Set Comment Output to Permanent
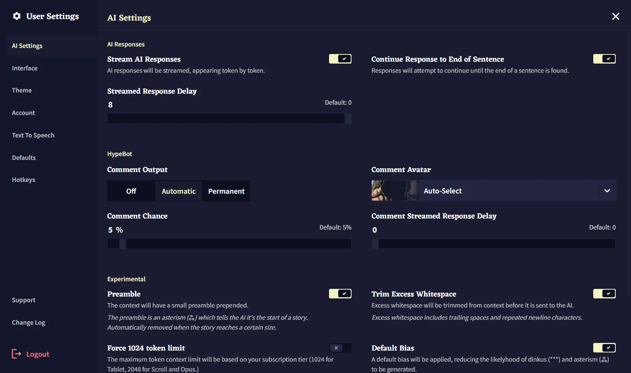 tap(226, 191)
